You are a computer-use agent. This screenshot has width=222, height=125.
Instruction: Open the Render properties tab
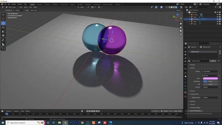tap(185, 52)
